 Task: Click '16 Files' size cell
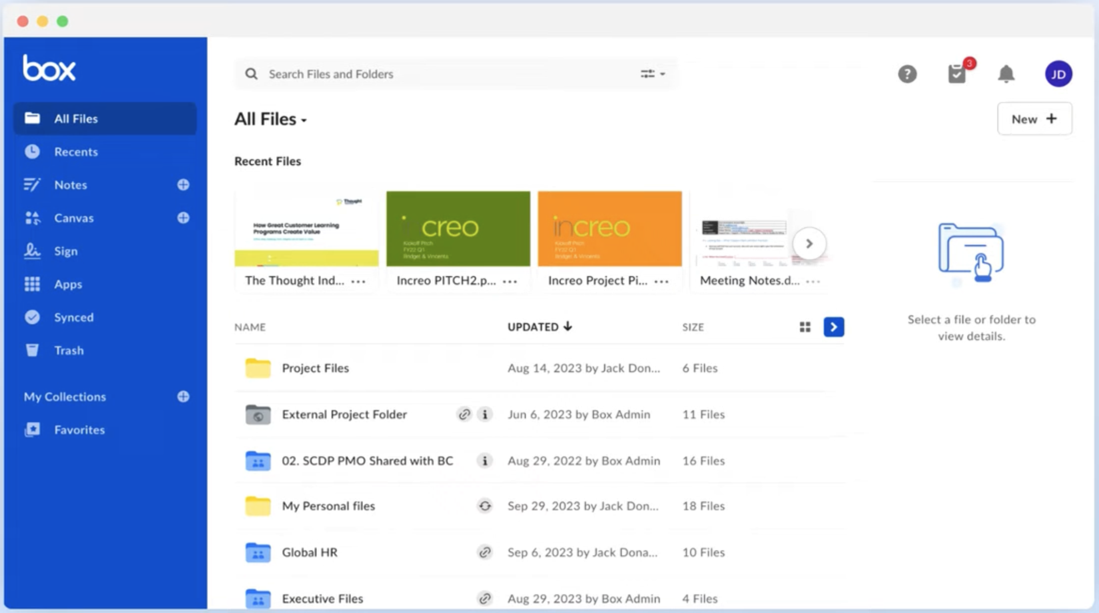(704, 461)
